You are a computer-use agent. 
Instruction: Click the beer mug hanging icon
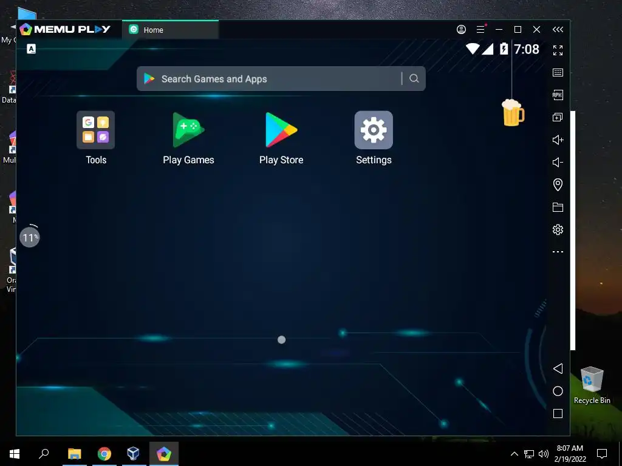[x=513, y=112]
